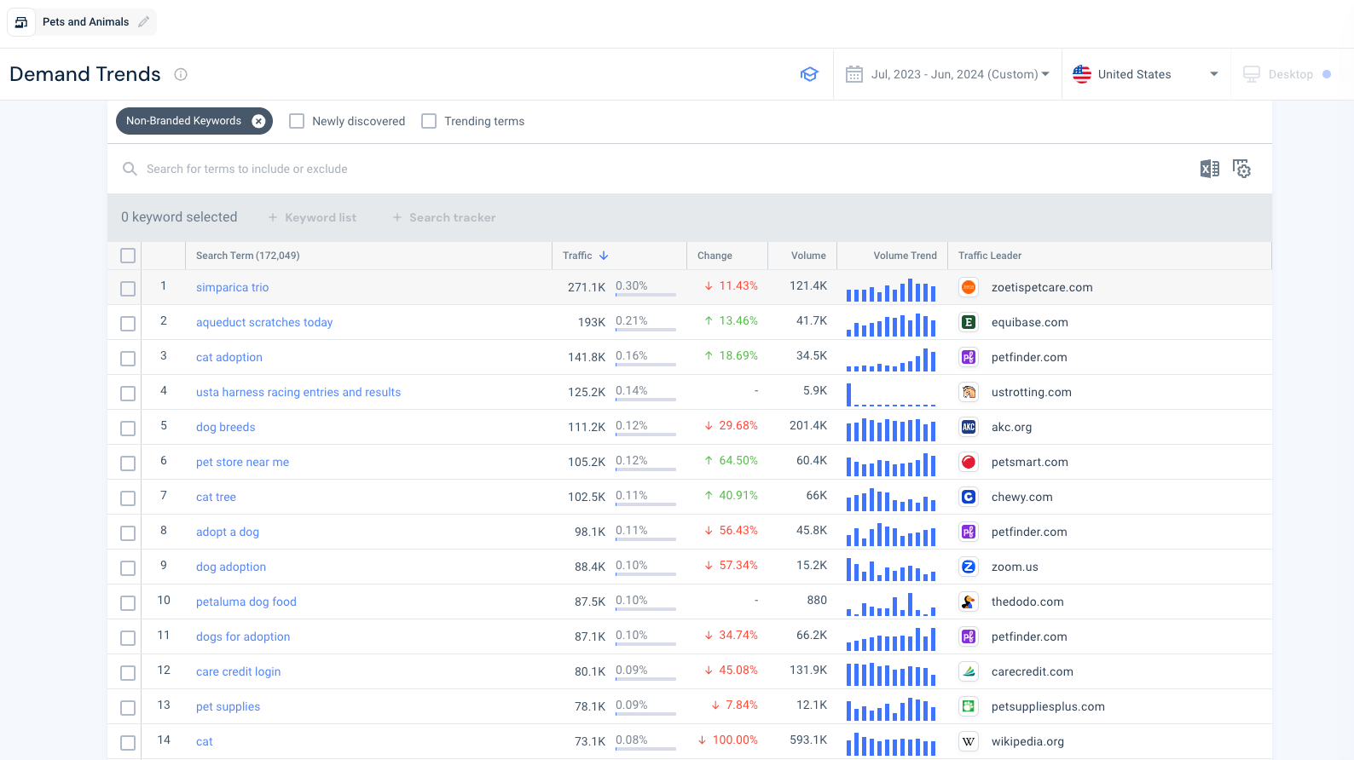Open the simparica trio keyword link
Image resolution: width=1354 pixels, height=760 pixels.
pyautogui.click(x=232, y=287)
